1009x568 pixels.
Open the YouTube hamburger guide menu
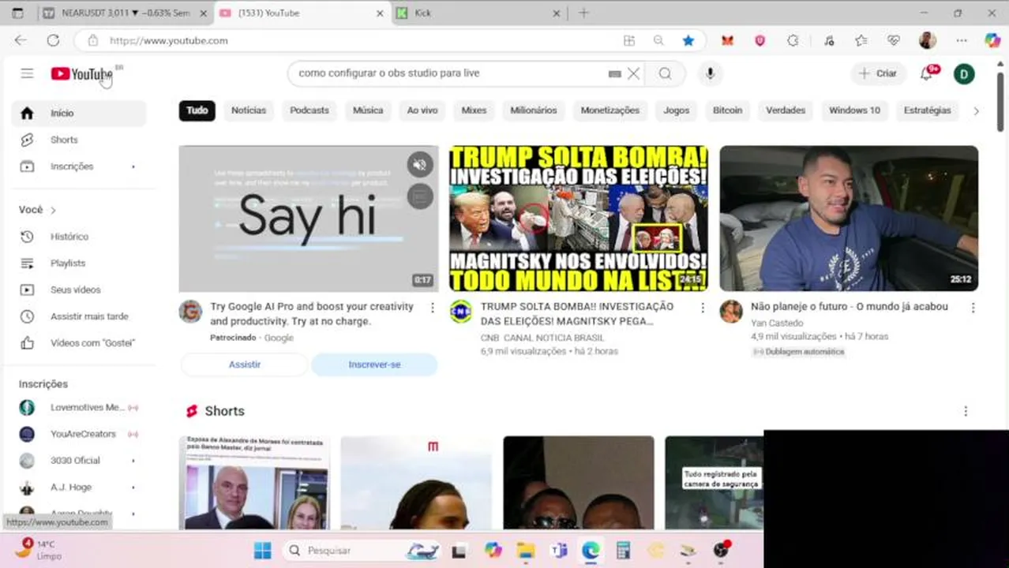(27, 73)
